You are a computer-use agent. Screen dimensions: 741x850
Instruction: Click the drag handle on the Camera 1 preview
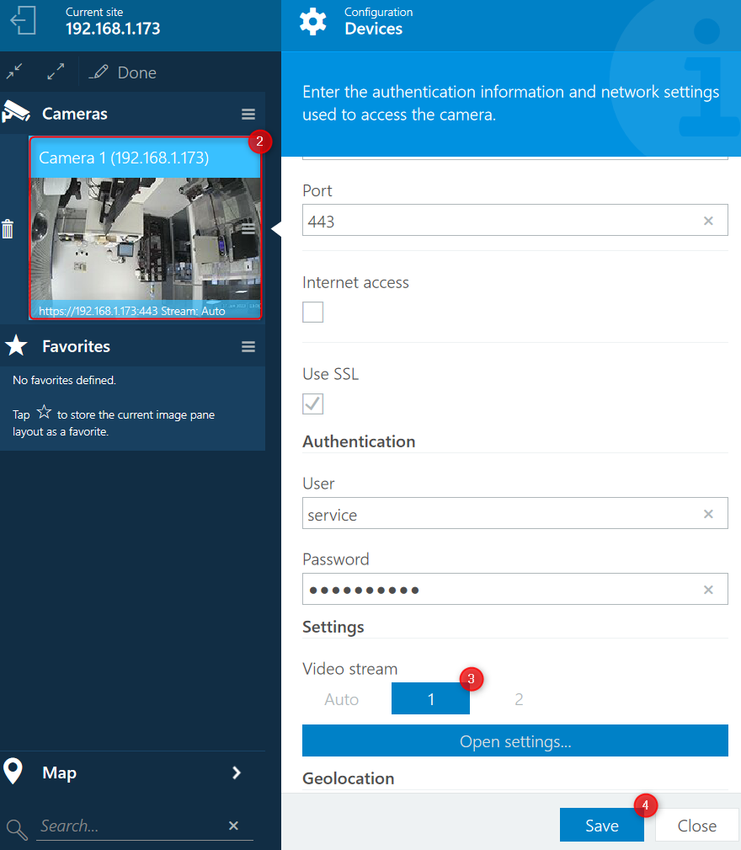coord(248,228)
